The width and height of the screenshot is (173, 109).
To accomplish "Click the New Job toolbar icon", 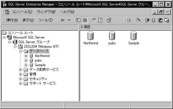I will [x=167, y=20].
